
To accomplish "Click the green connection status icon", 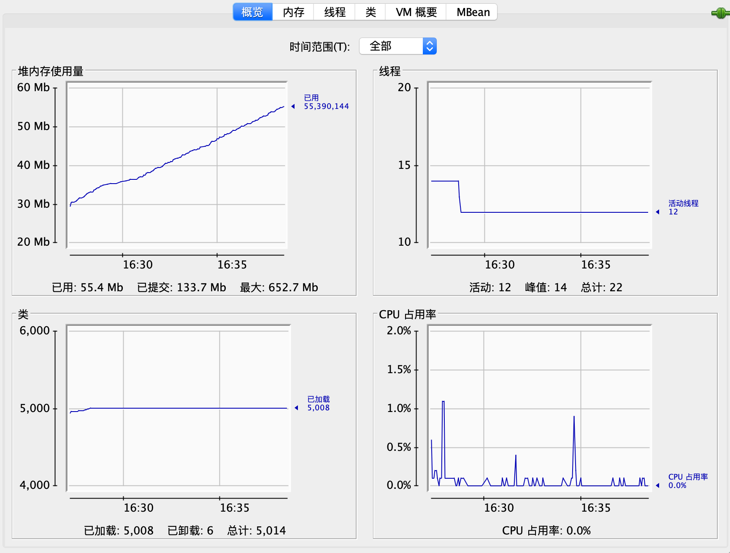I will click(x=719, y=13).
